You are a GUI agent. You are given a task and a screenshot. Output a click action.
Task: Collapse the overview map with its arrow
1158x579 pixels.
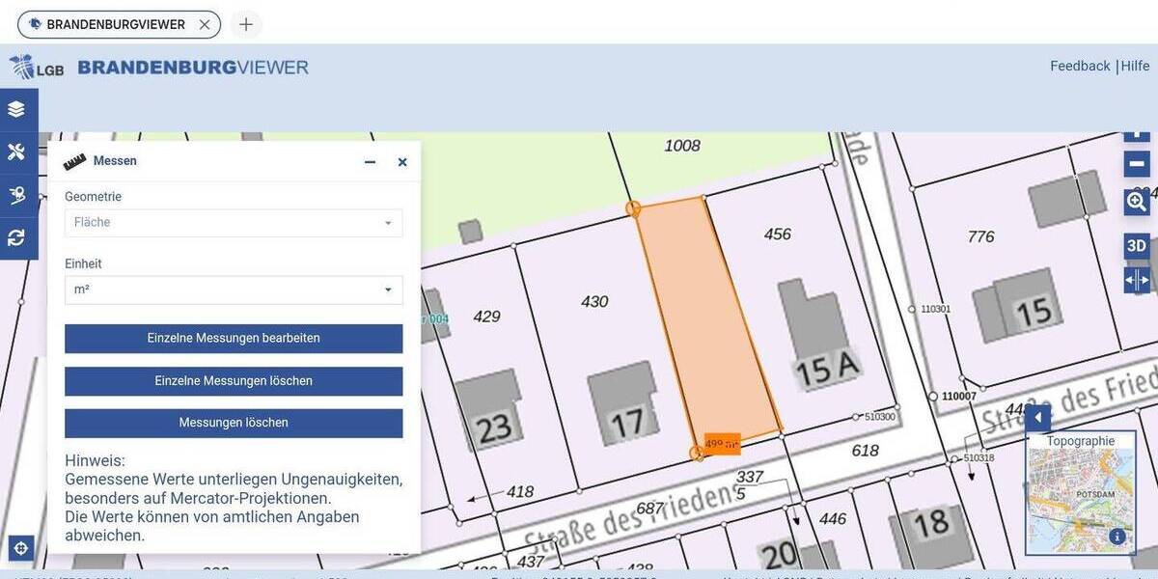click(1037, 417)
